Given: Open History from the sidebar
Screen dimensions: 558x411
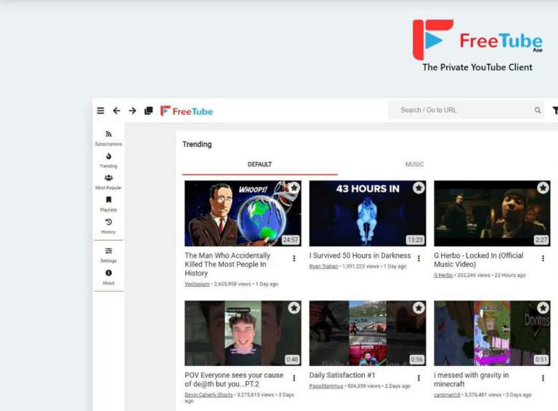Looking at the screenshot, I should pos(108,226).
